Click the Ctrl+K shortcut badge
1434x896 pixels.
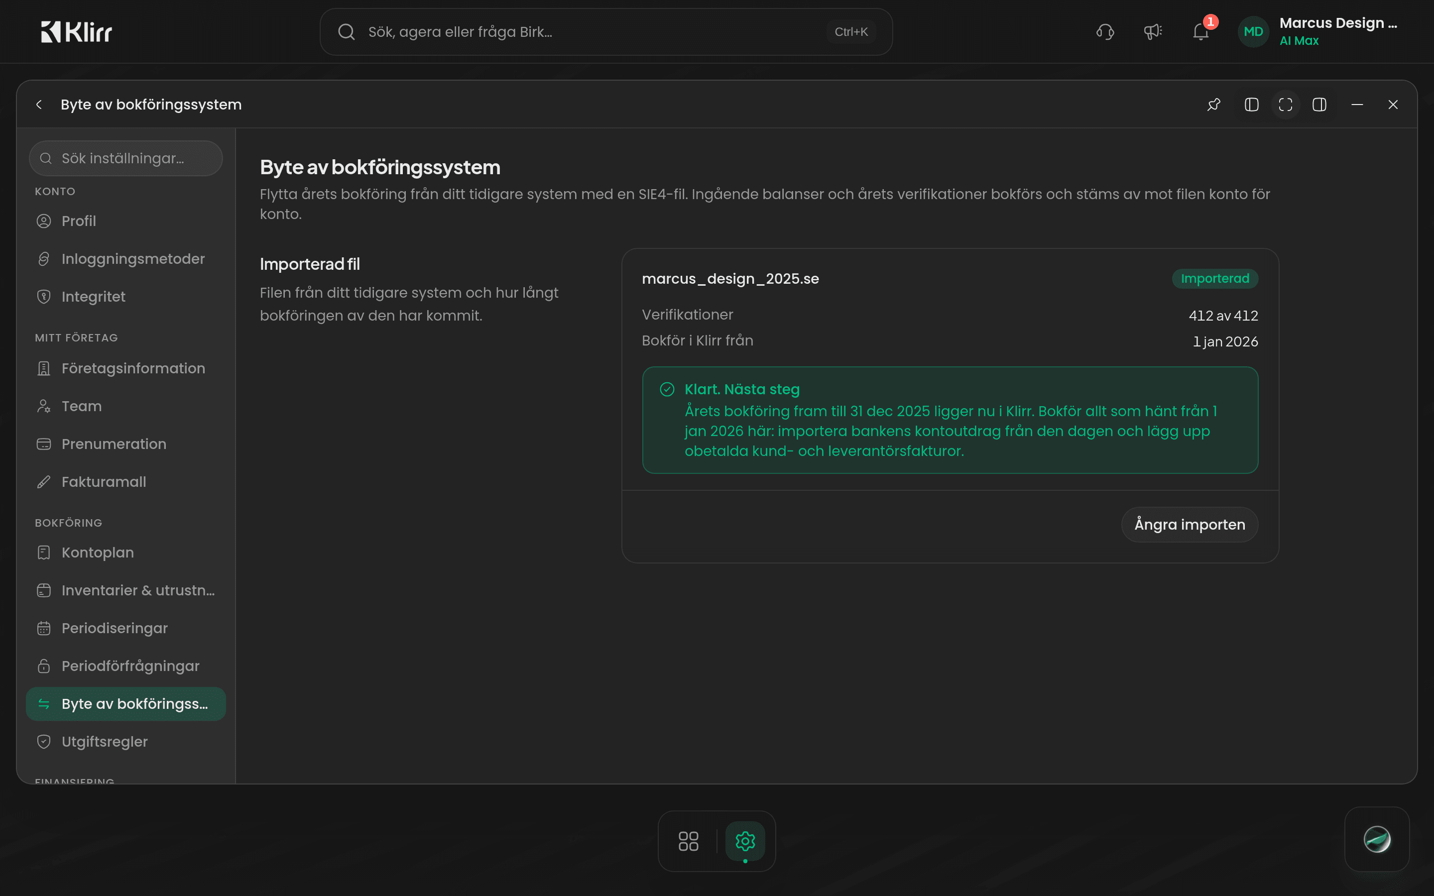click(851, 32)
